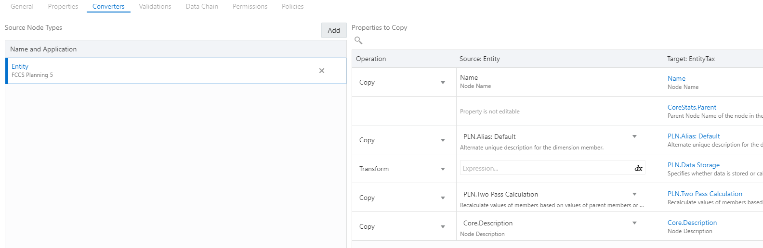This screenshot has height=248, width=763.
Task: Expand the PLN.Two Pass Calculation source dropdown
Action: click(x=634, y=194)
